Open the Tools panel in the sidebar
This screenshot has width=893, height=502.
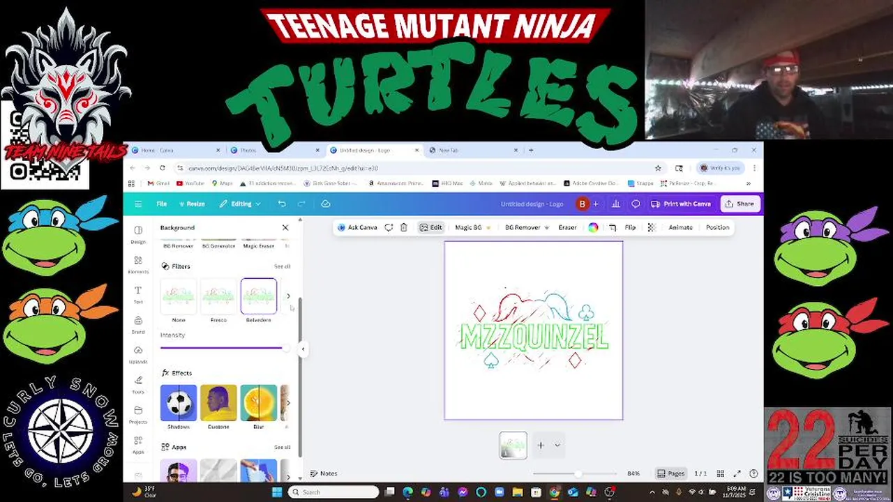[138, 384]
